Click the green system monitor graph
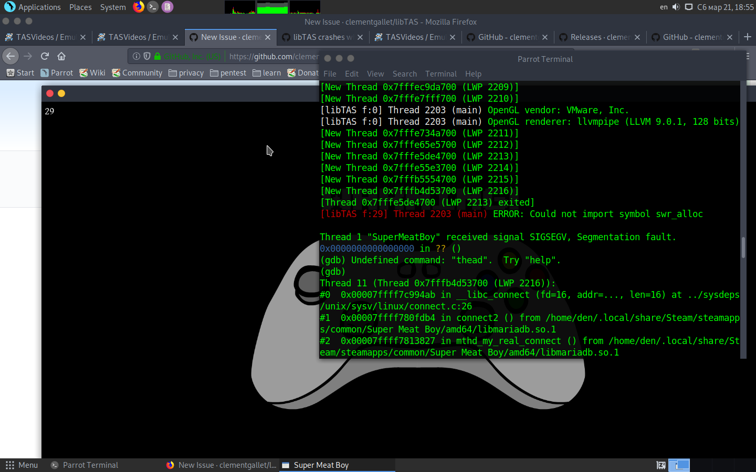 click(x=272, y=7)
